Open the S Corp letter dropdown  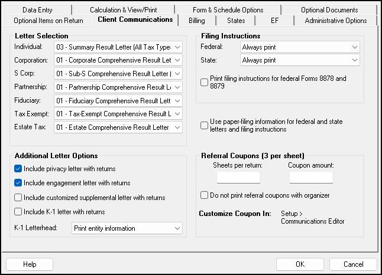[118, 74]
